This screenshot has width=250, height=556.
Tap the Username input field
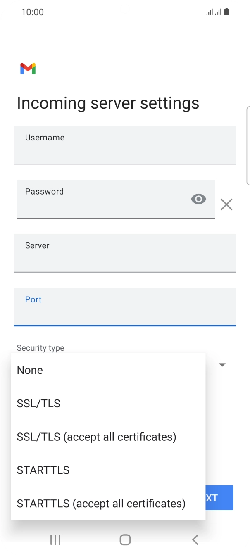tap(125, 145)
